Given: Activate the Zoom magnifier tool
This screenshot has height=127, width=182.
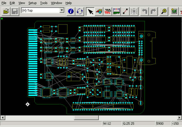Looking at the screenshot, I should [164, 11].
